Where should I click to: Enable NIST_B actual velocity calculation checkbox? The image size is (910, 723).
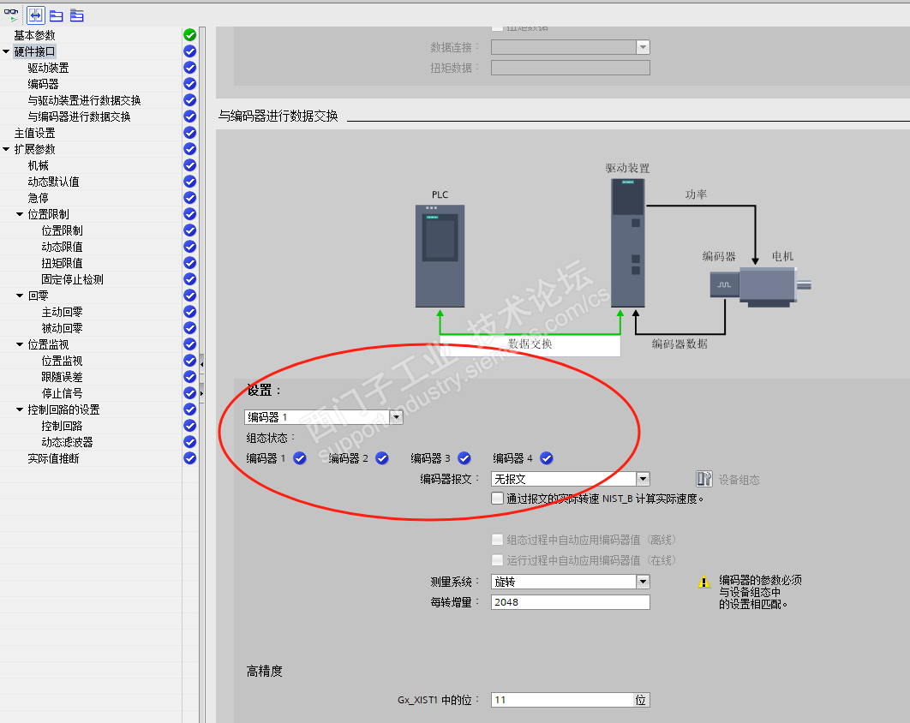pyautogui.click(x=497, y=499)
